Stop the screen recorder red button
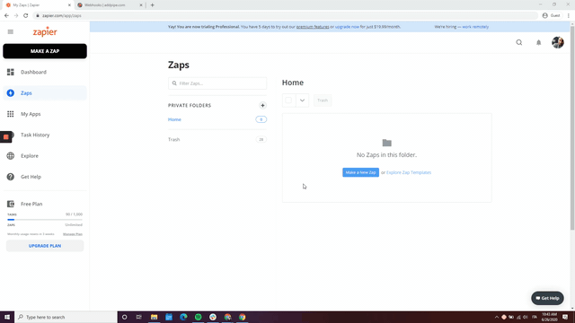 tap(5, 137)
